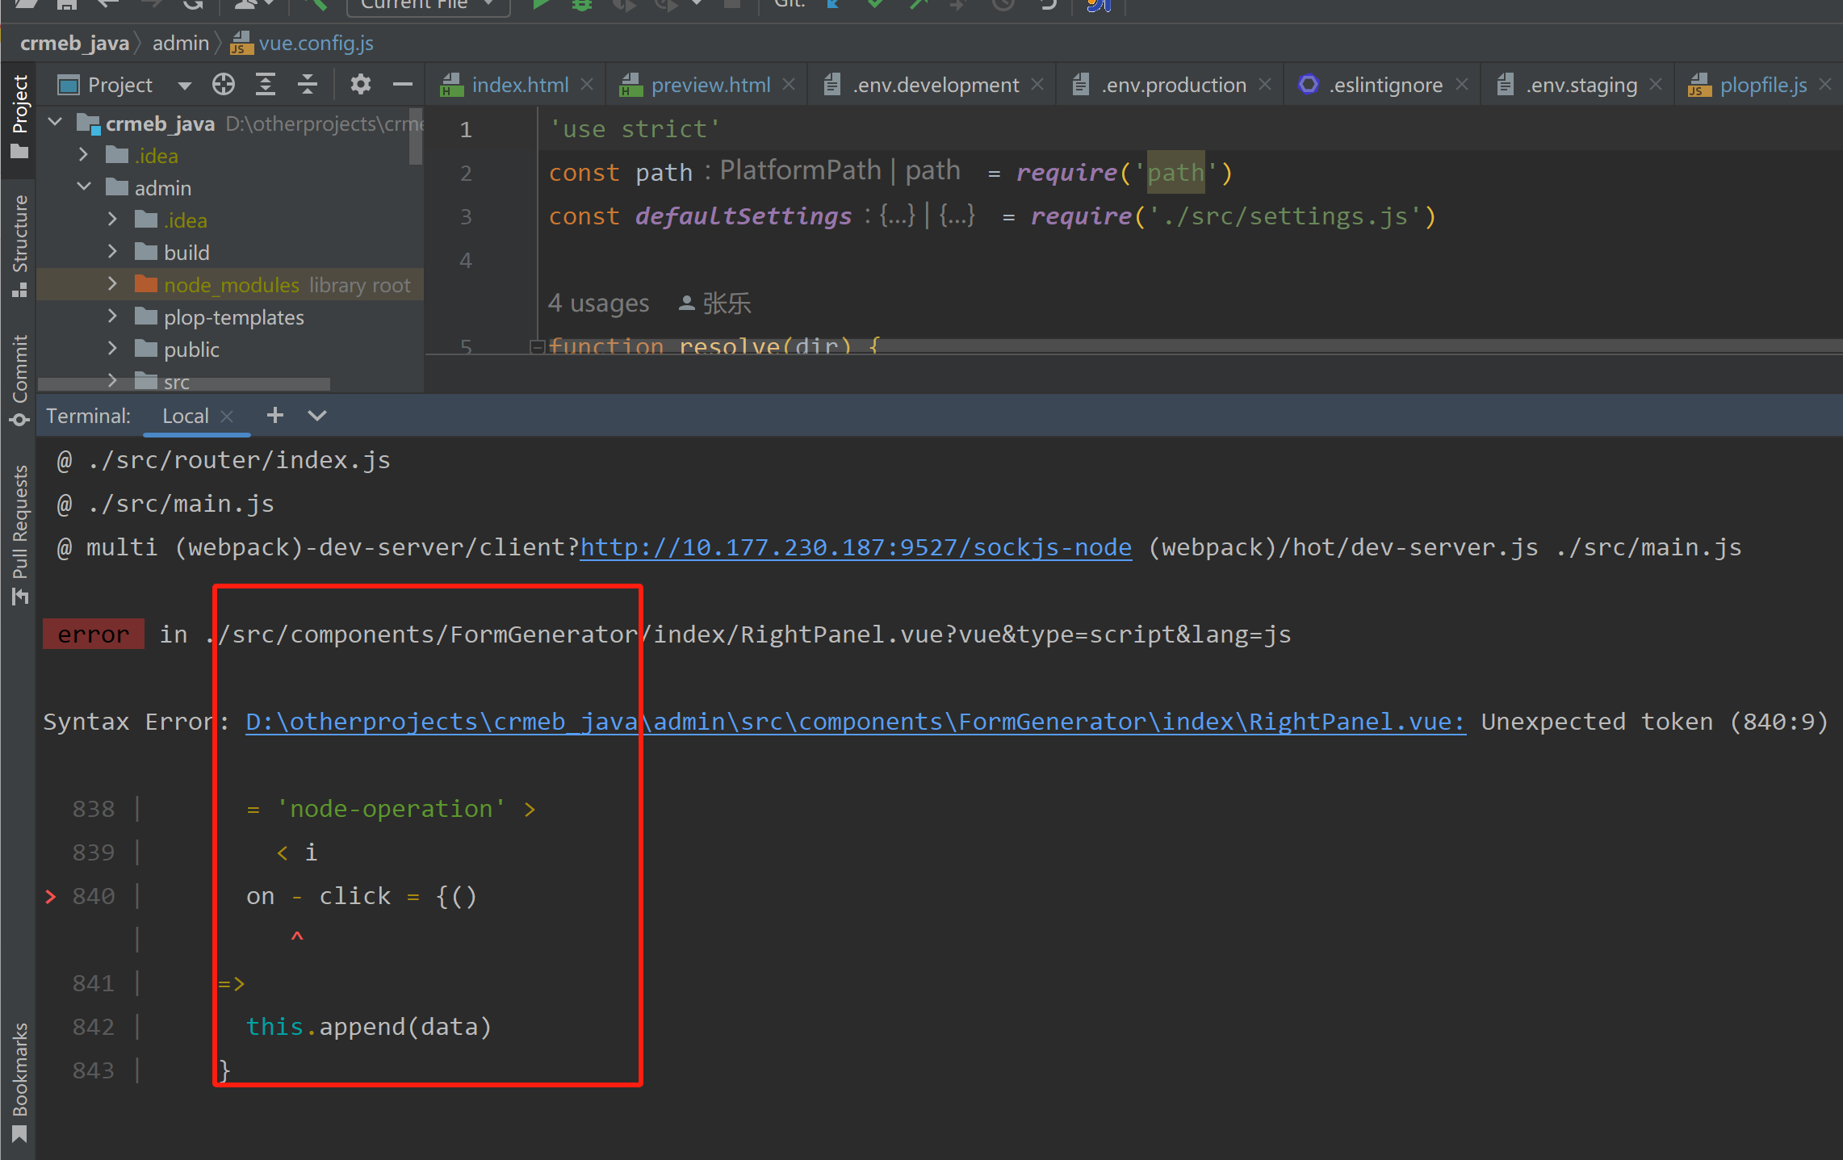Close the .env.development tab
Screen dimensions: 1843x1160
tap(1037, 84)
